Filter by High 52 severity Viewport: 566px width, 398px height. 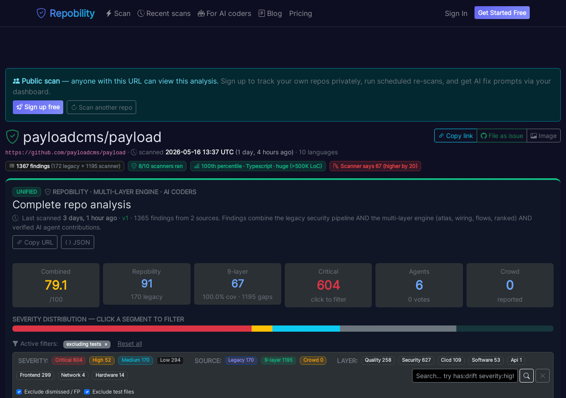[x=102, y=360]
